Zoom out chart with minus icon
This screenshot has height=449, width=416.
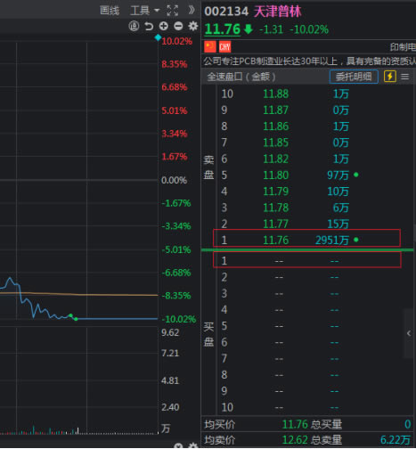(x=178, y=26)
